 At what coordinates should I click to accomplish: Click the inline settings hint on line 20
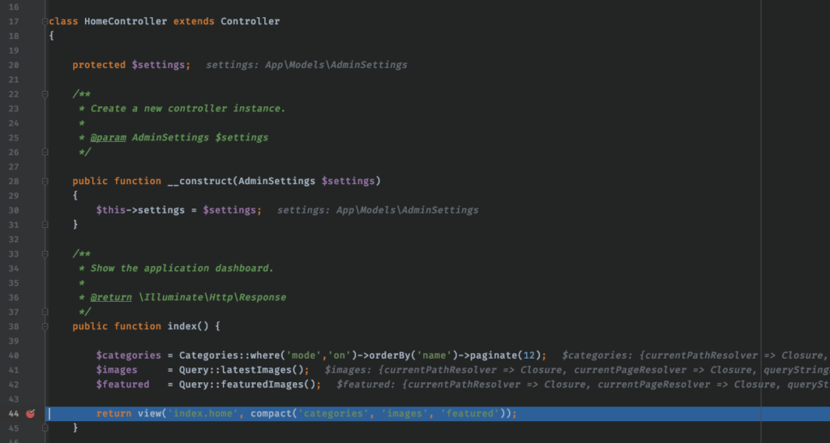(306, 65)
